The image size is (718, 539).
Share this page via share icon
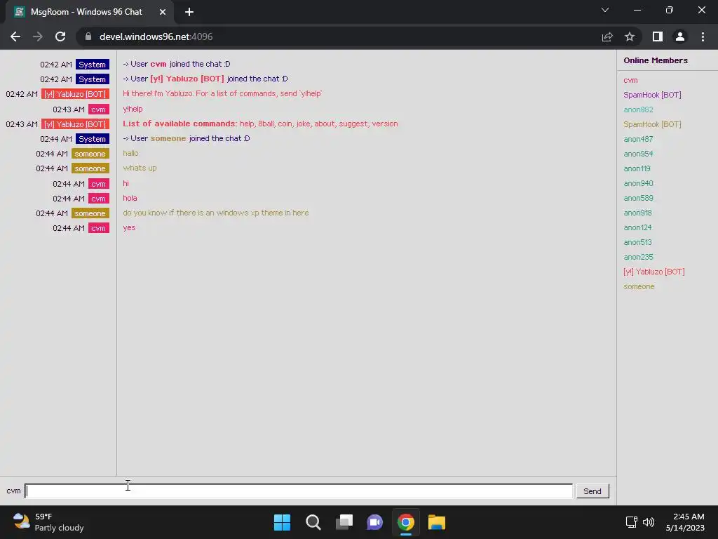pyautogui.click(x=607, y=36)
